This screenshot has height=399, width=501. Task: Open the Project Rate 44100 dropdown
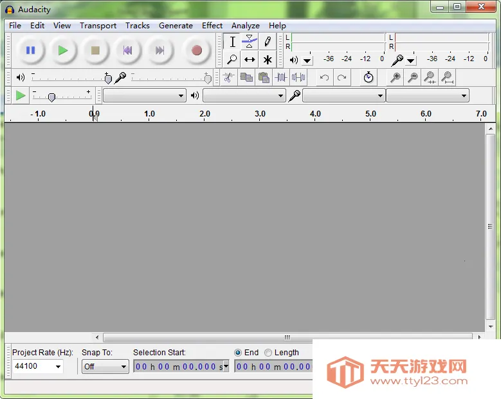(x=58, y=367)
